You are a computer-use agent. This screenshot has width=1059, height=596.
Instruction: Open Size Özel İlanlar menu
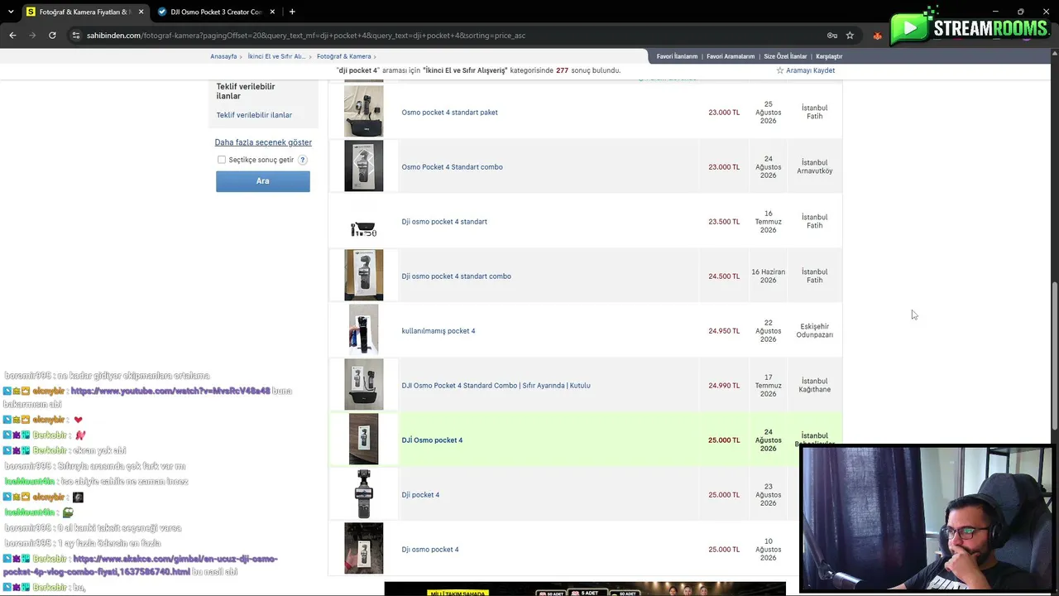coord(785,56)
